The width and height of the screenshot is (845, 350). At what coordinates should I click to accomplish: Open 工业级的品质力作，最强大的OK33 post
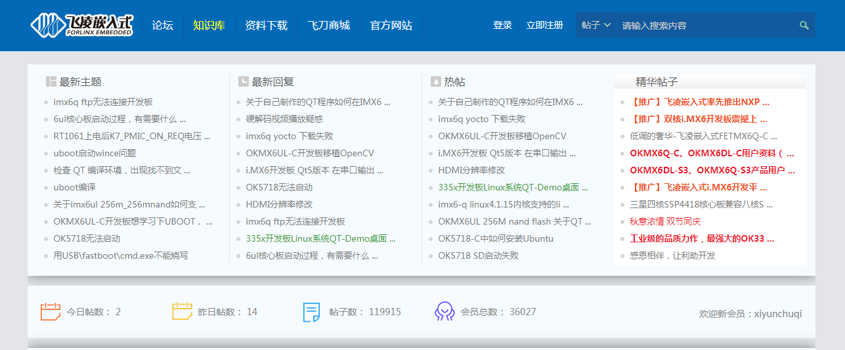[702, 238]
